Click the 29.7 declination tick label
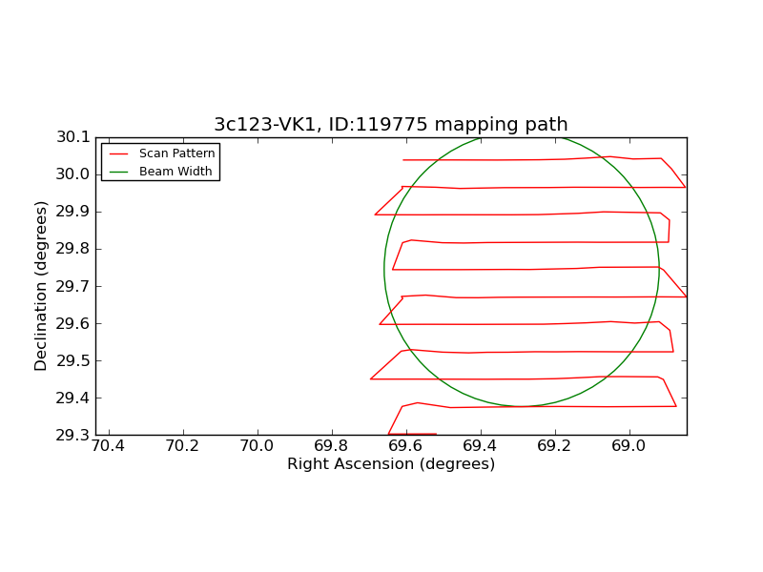Image resolution: width=763 pixels, height=572 pixels. [x=73, y=287]
